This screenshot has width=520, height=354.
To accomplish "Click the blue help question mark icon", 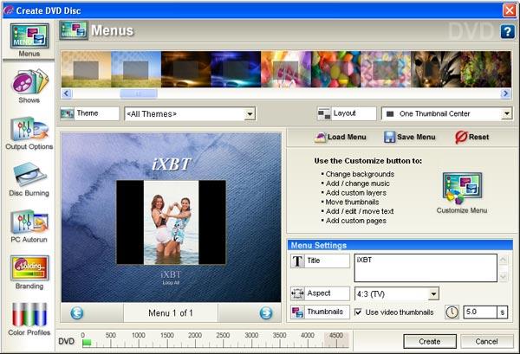I will (507, 32).
